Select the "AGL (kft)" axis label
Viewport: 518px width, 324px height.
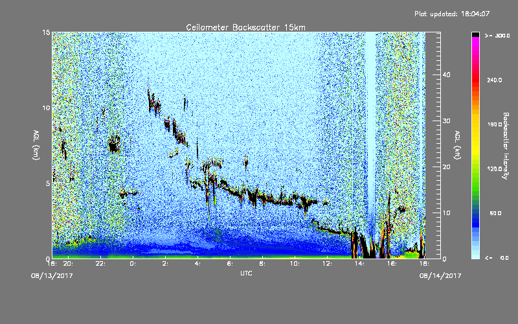click(x=458, y=145)
